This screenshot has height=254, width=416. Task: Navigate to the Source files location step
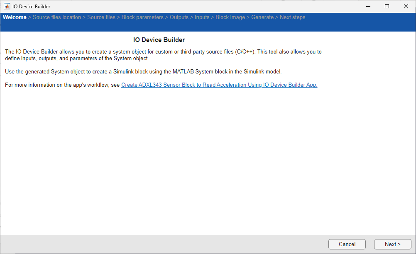pos(57,17)
